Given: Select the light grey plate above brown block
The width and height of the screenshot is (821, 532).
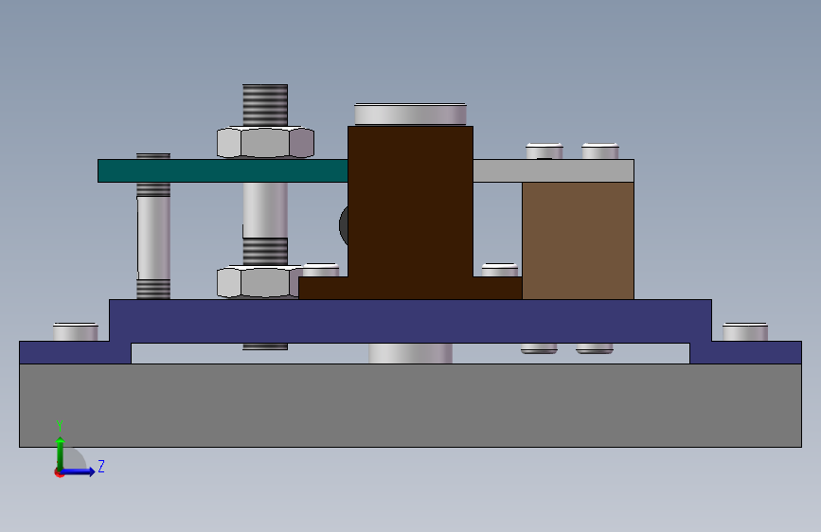Looking at the screenshot, I should click(x=553, y=170).
